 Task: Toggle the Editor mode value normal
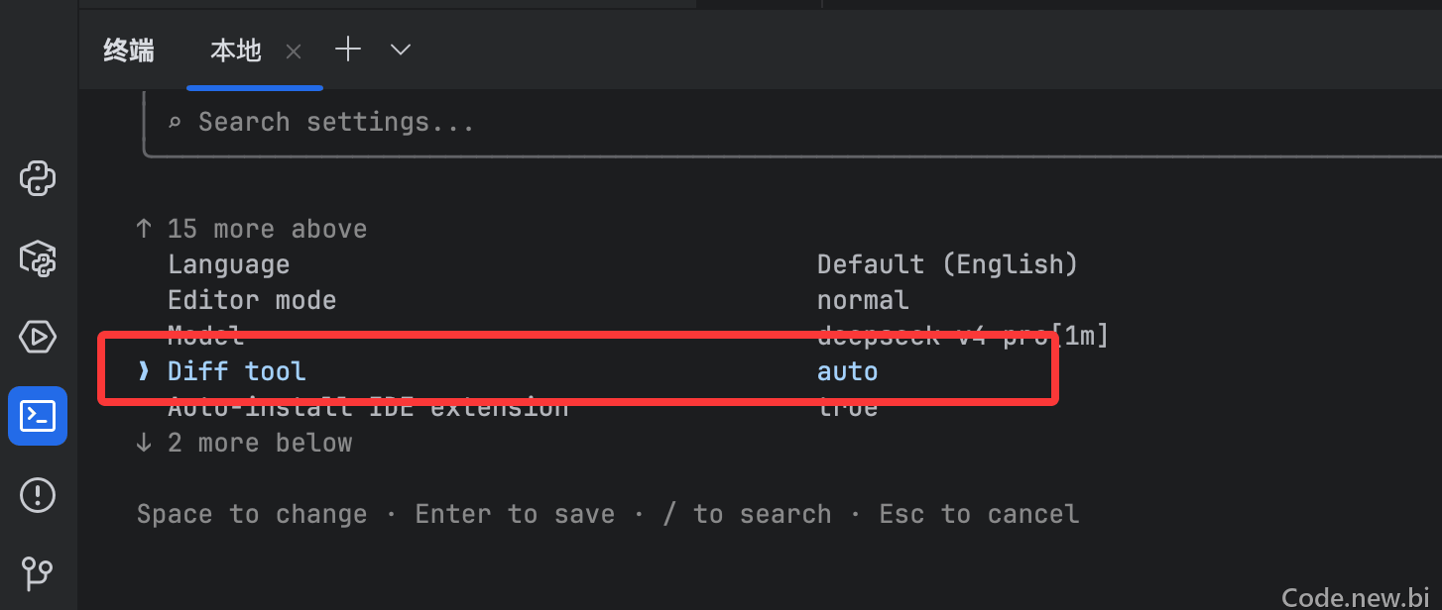(863, 300)
